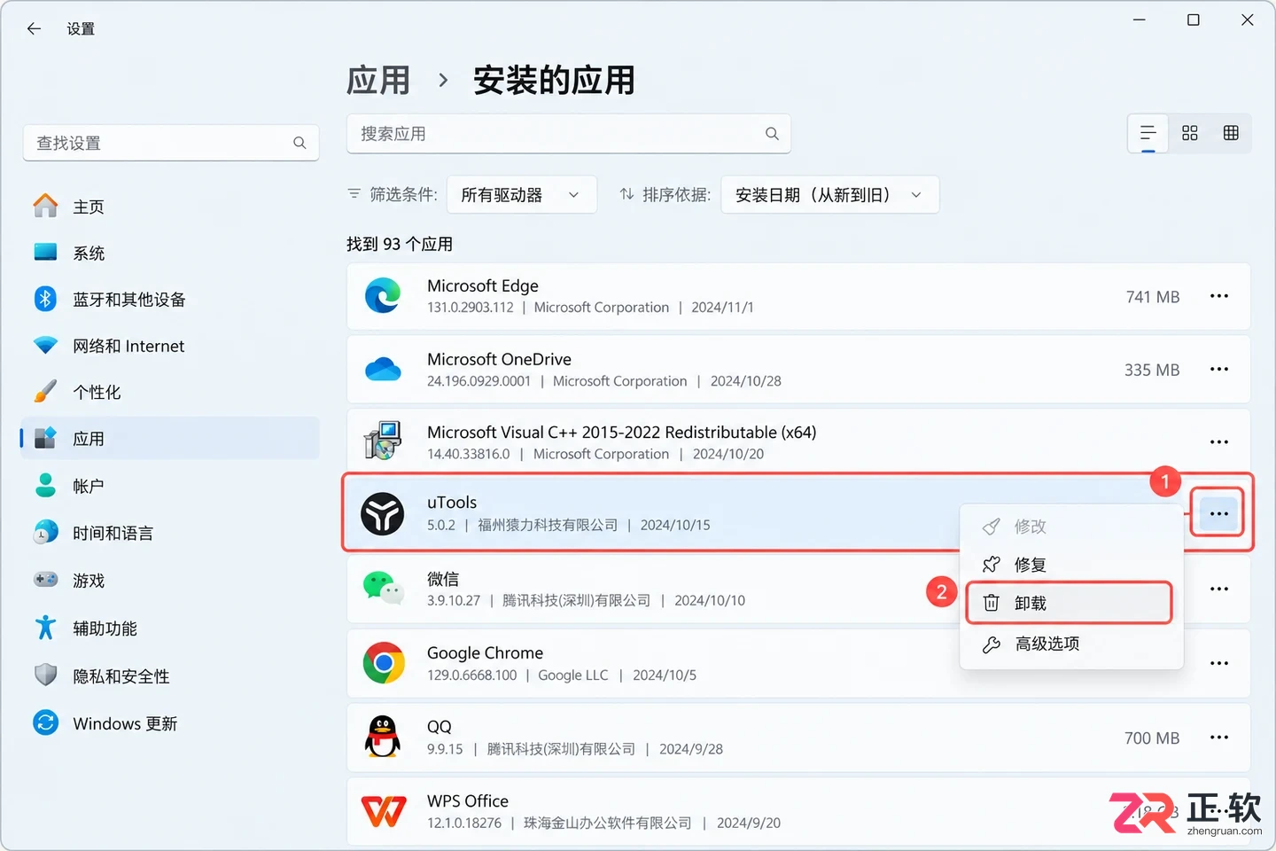
Task: Open 帐户 settings
Action: [x=170, y=486]
